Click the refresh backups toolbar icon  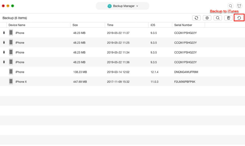197,18
